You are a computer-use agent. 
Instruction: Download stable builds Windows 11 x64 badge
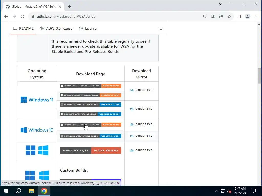point(91,104)
